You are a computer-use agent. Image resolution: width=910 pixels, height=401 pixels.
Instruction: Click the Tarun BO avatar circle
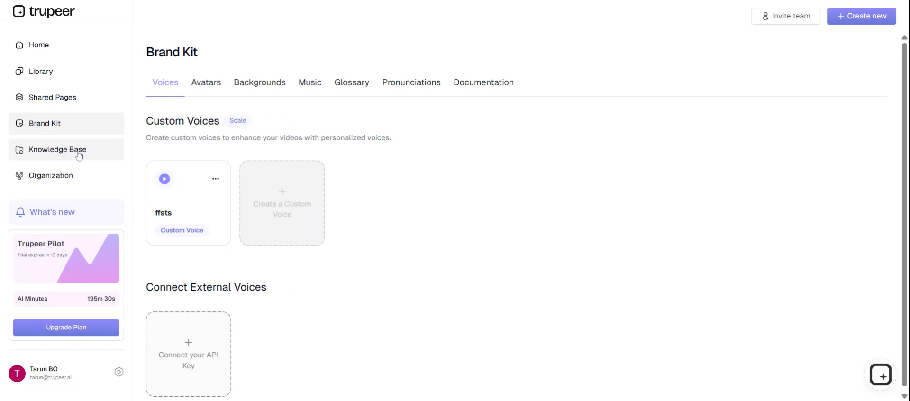click(17, 374)
